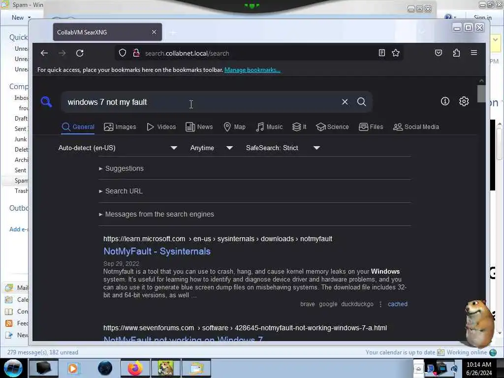Open the NotMyFault - Sysinternals result

[x=157, y=252]
